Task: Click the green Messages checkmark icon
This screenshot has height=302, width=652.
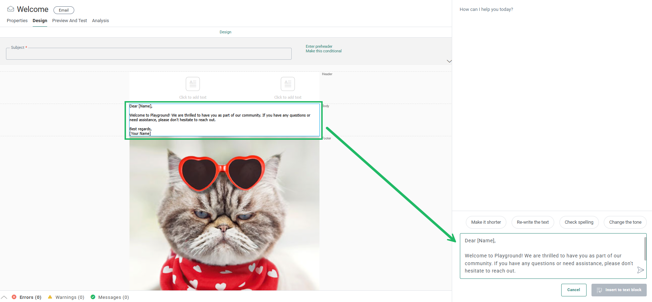Action: pos(93,297)
